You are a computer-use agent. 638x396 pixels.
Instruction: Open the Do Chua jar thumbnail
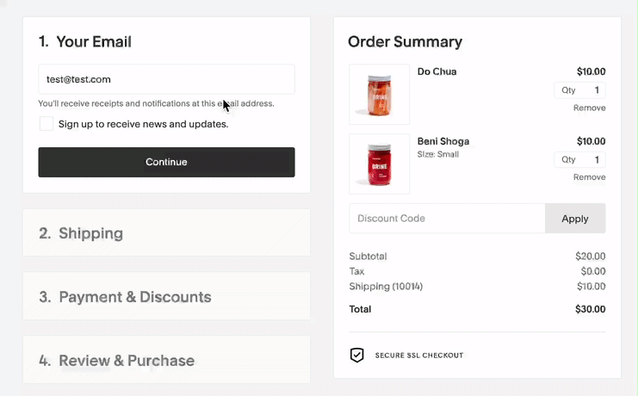tap(379, 94)
